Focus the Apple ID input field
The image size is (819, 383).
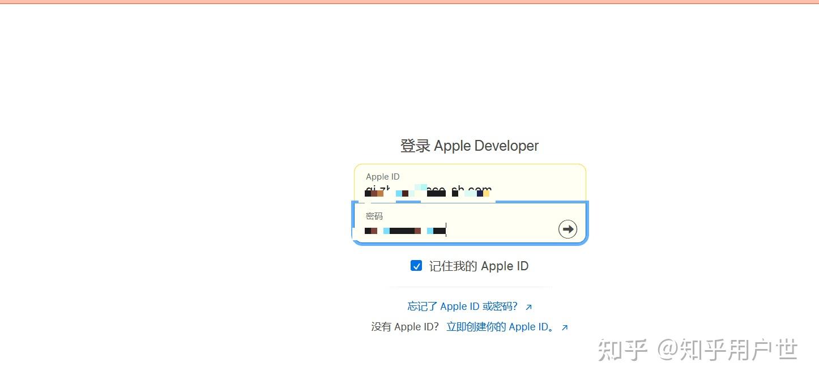click(470, 184)
